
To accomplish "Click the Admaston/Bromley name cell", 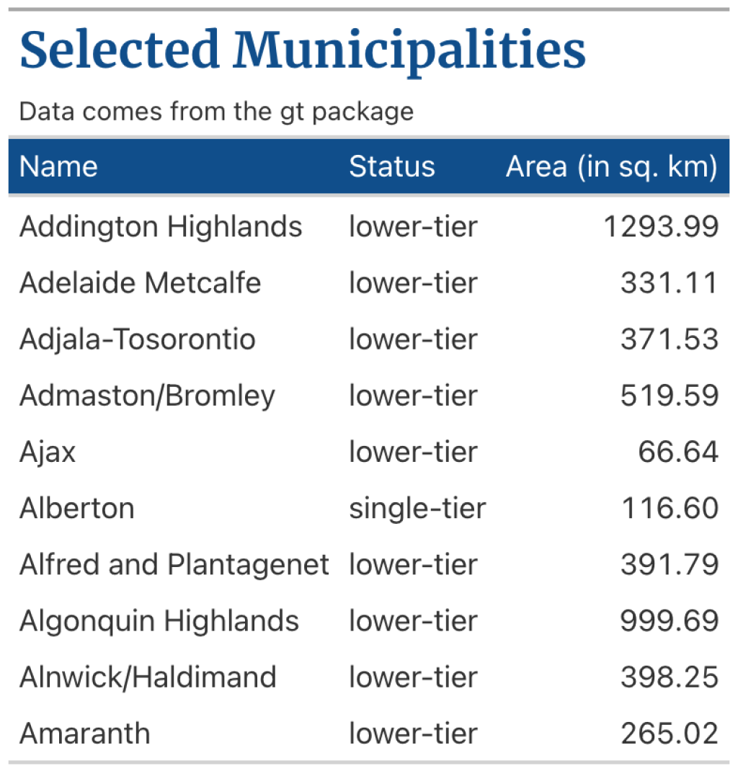I will tap(147, 396).
